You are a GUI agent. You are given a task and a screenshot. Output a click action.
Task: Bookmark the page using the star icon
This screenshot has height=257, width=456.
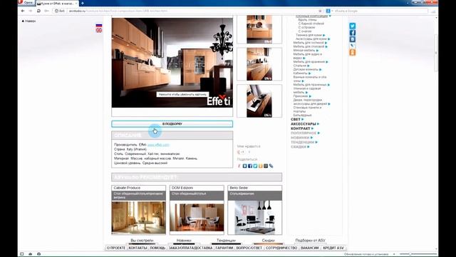320,11
